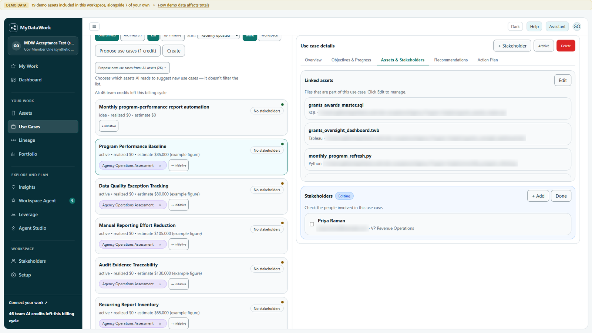Remove Agency Operations tag on Program Performance Baseline
The width and height of the screenshot is (592, 333).
coord(160,166)
